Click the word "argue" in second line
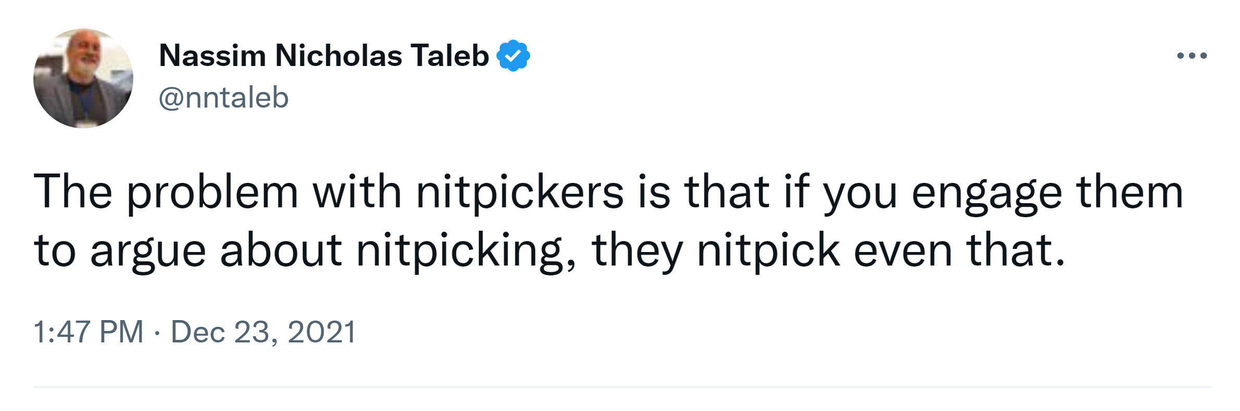This screenshot has height=411, width=1240. click(148, 251)
